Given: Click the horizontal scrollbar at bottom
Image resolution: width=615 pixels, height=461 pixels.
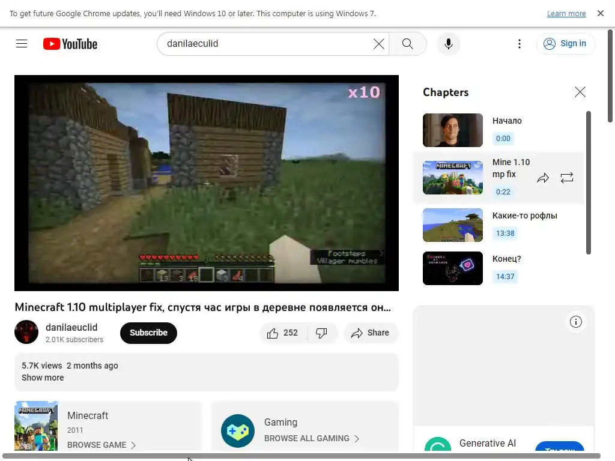Looking at the screenshot, I should click(x=301, y=456).
